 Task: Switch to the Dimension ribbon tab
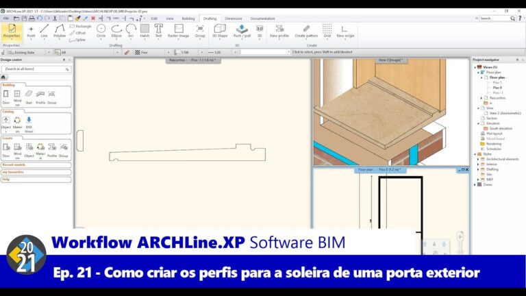(233, 18)
